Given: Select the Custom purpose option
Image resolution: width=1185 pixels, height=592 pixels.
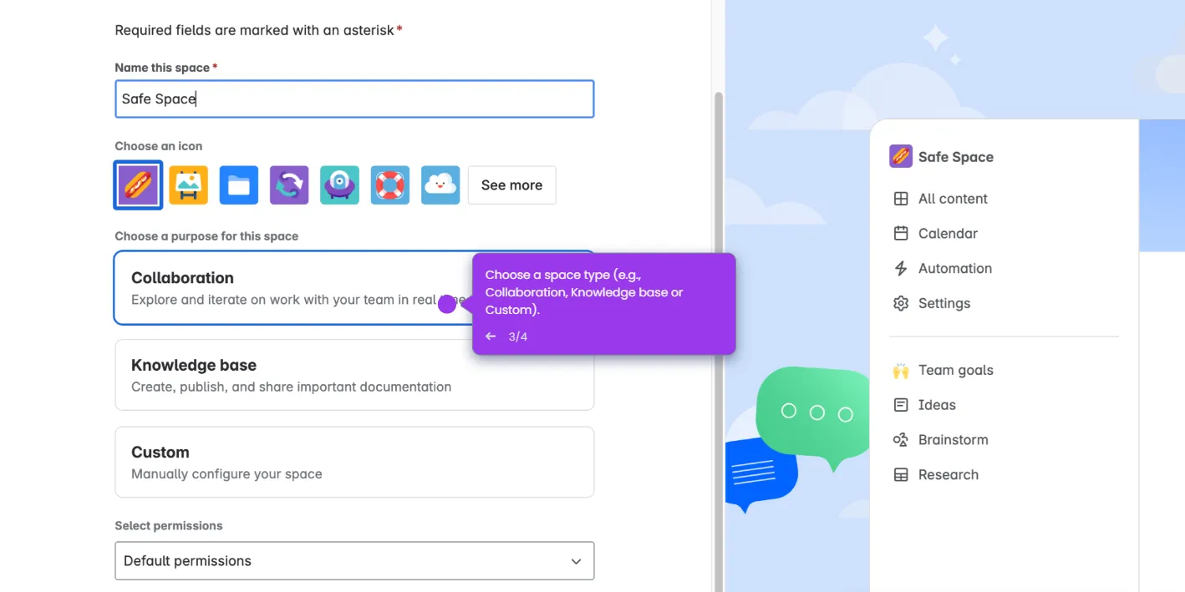Looking at the screenshot, I should (354, 462).
